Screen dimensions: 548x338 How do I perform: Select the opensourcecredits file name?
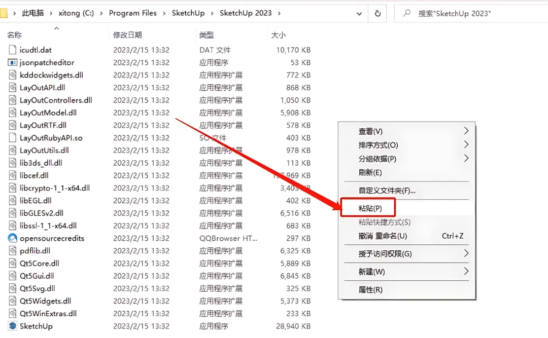(52, 239)
